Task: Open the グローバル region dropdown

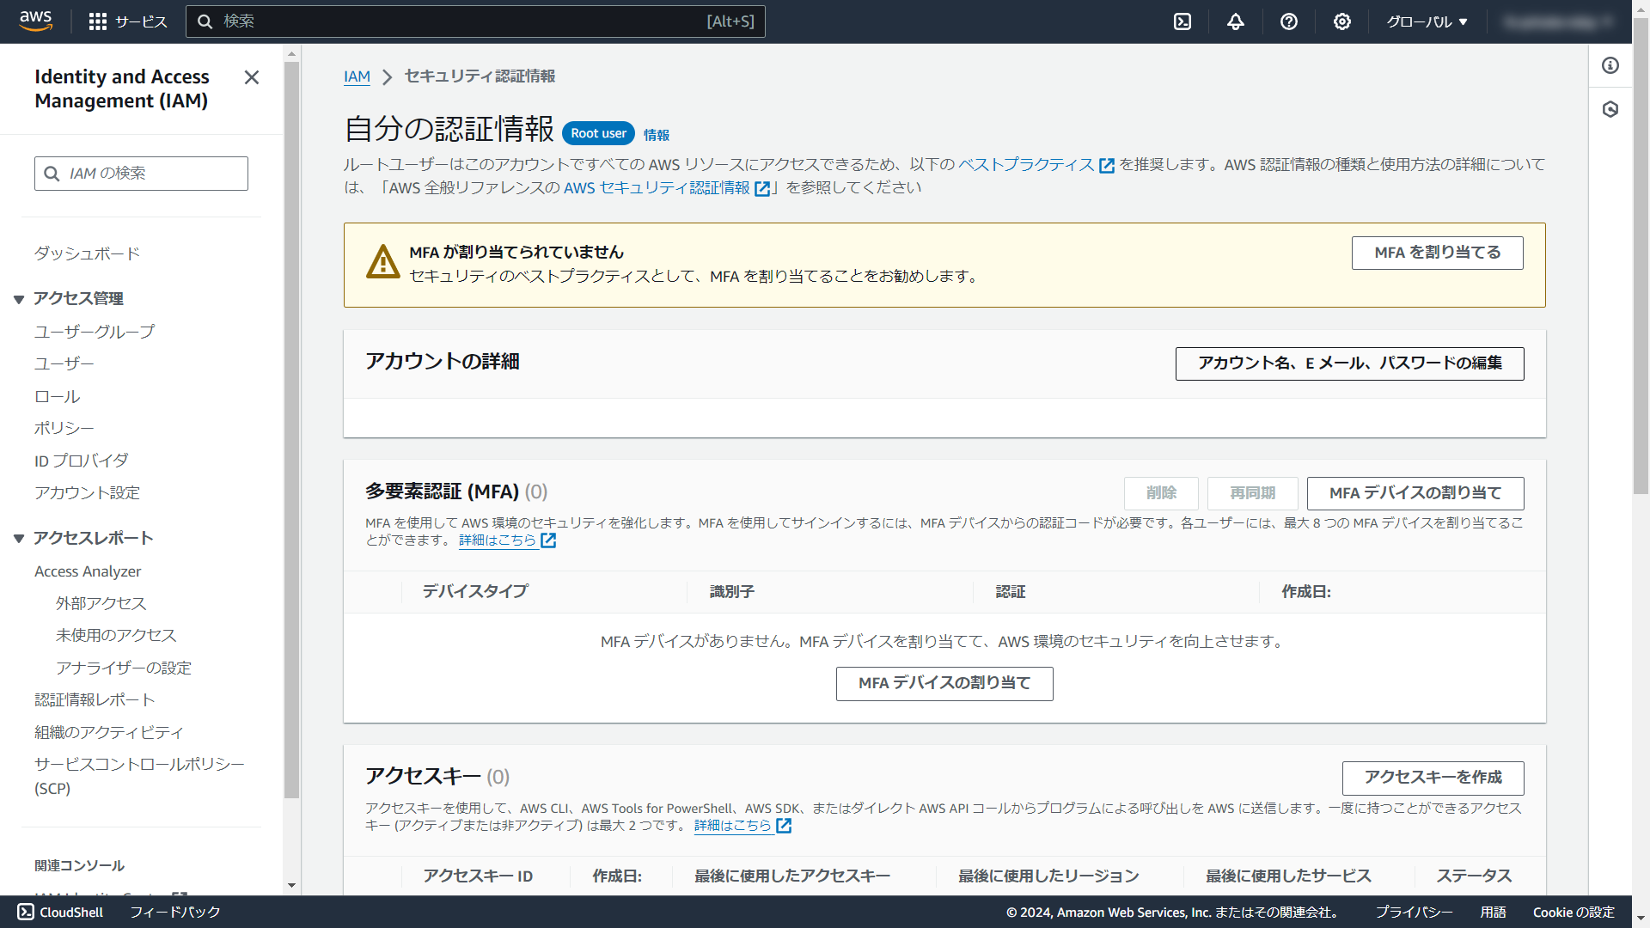Action: point(1427,21)
